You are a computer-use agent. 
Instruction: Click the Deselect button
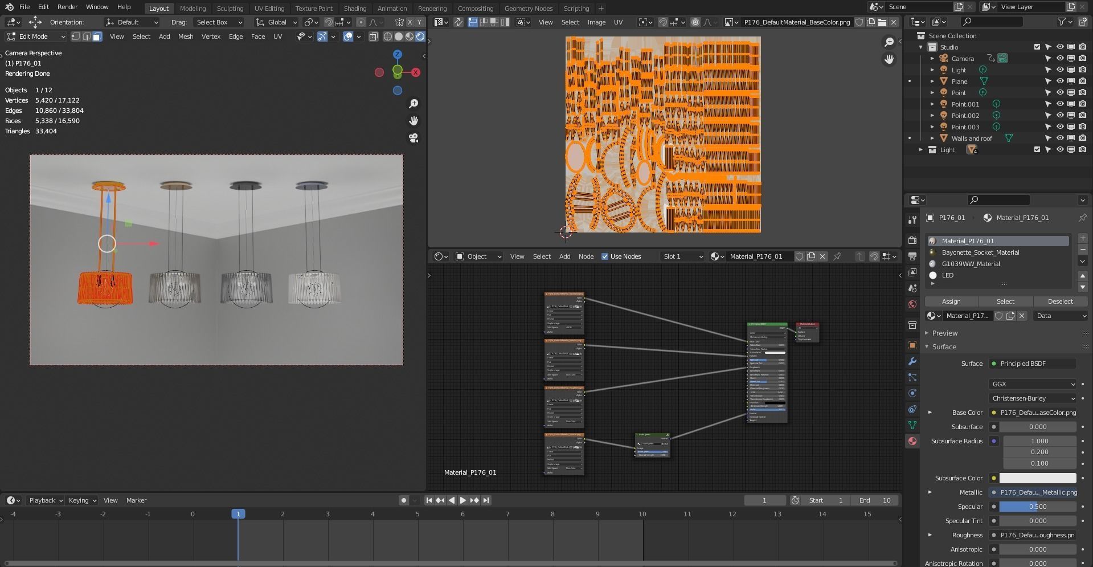point(1060,301)
